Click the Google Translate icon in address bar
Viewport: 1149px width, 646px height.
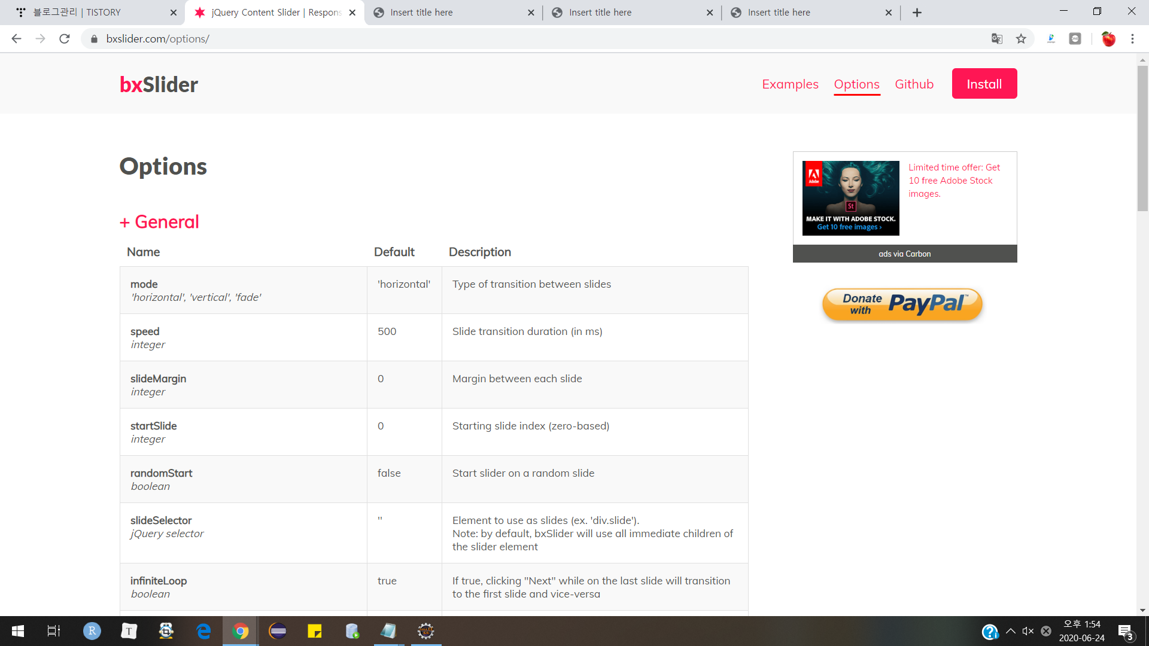(x=996, y=39)
